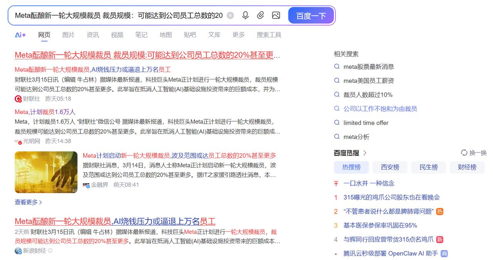Click the 商 badge next to 腾讯云 item
This screenshot has height=260, width=493.
(444, 253)
